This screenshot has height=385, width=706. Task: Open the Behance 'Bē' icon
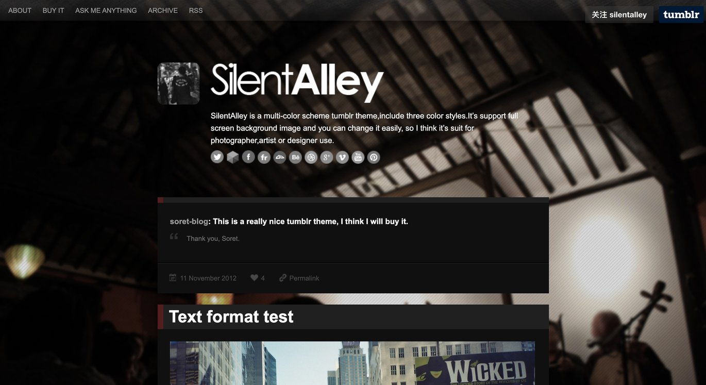click(295, 157)
